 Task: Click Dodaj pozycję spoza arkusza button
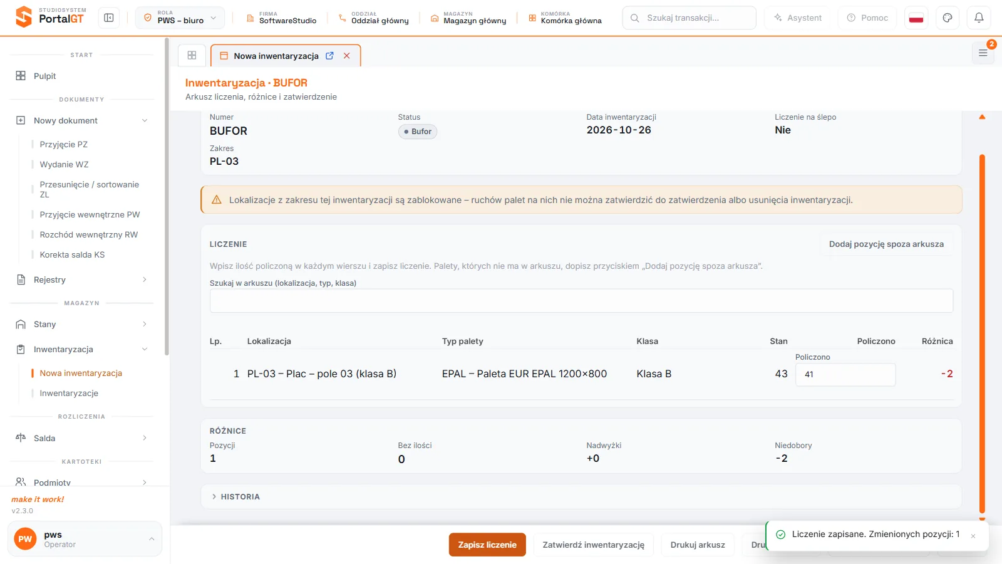[886, 244]
